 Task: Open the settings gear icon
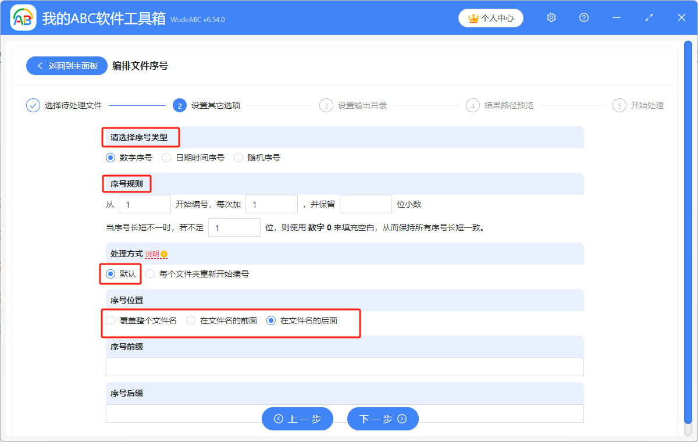[551, 18]
